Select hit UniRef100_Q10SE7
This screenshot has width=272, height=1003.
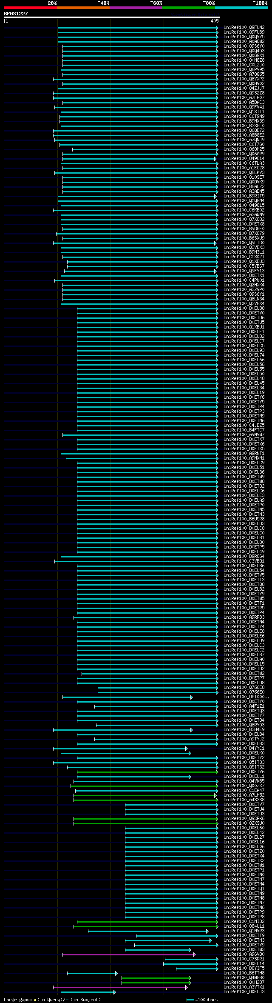pyautogui.click(x=244, y=177)
